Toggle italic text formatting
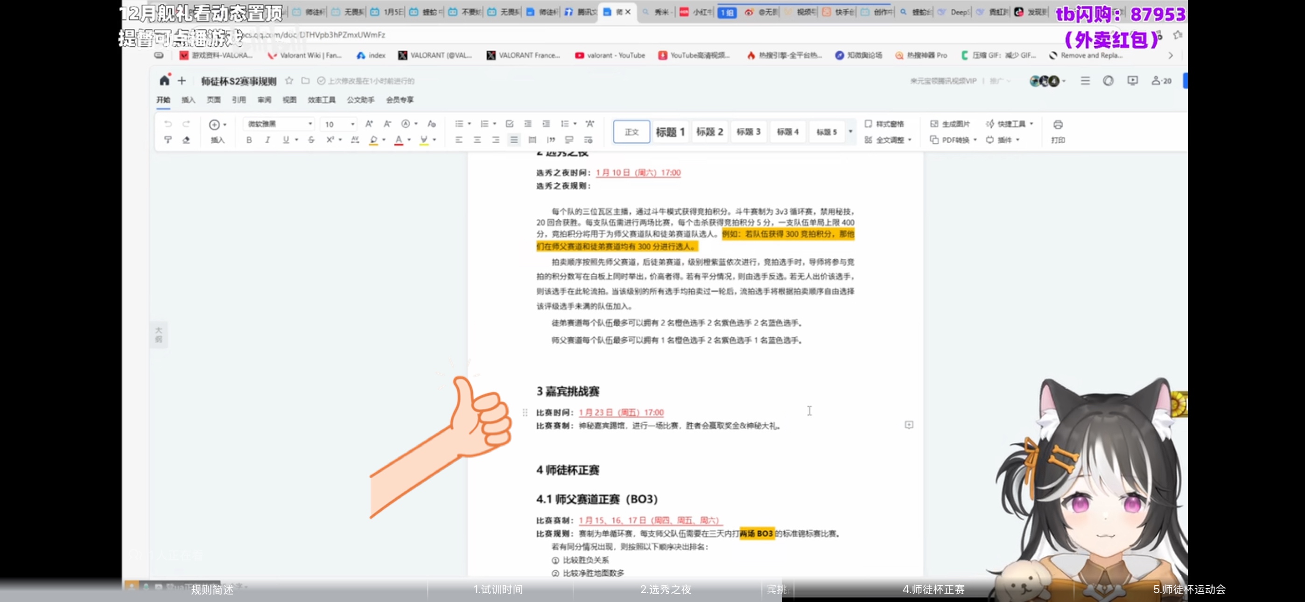The width and height of the screenshot is (1305, 602). [267, 140]
